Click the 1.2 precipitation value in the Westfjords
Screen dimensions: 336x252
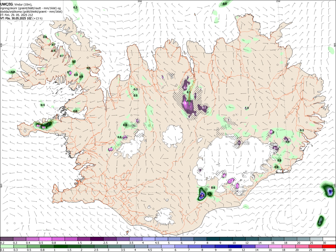coord(74,62)
